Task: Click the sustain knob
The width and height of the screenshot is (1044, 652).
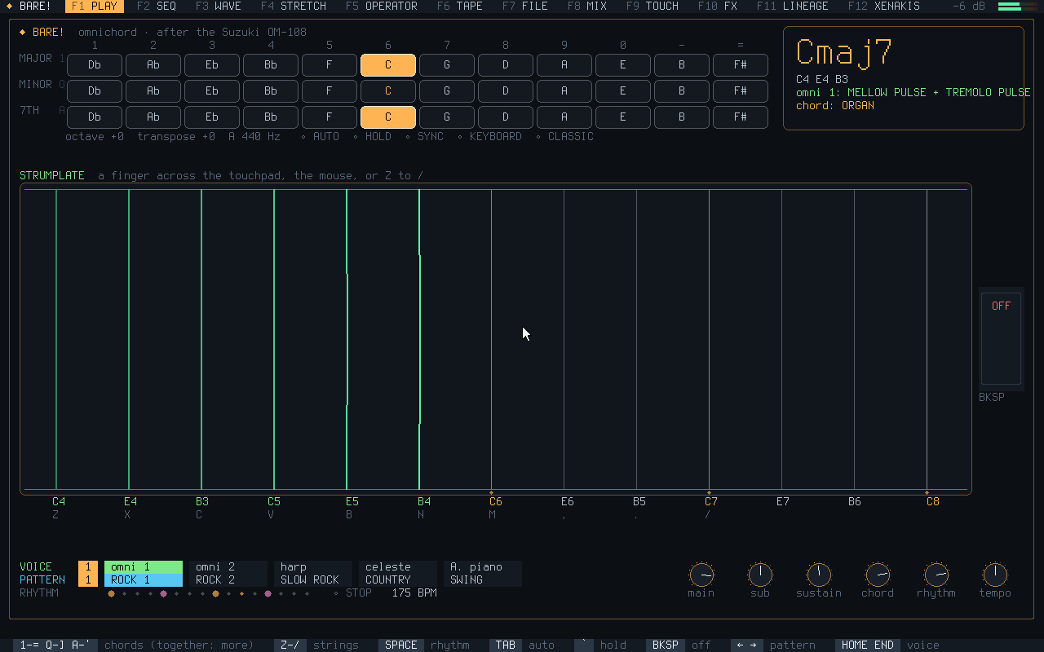Action: coord(819,575)
